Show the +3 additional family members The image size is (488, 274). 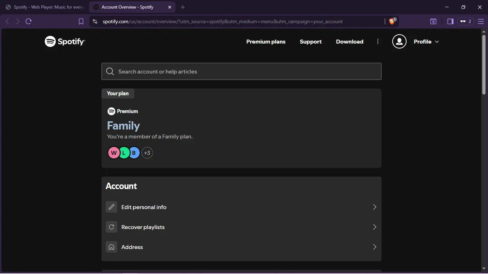pos(147,153)
